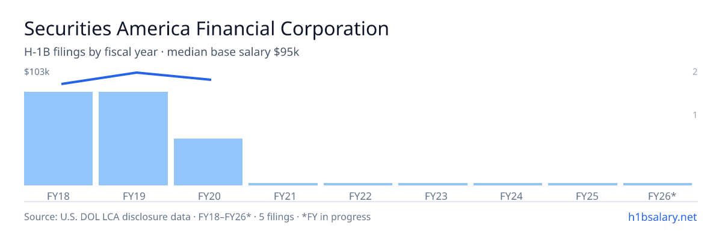Screen dimensions: 722x240
Task: Click the $103k salary axis label
Action: 37,72
